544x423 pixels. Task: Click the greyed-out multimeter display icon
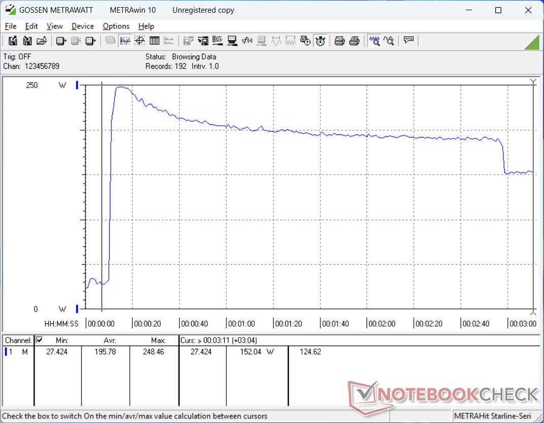pos(110,41)
